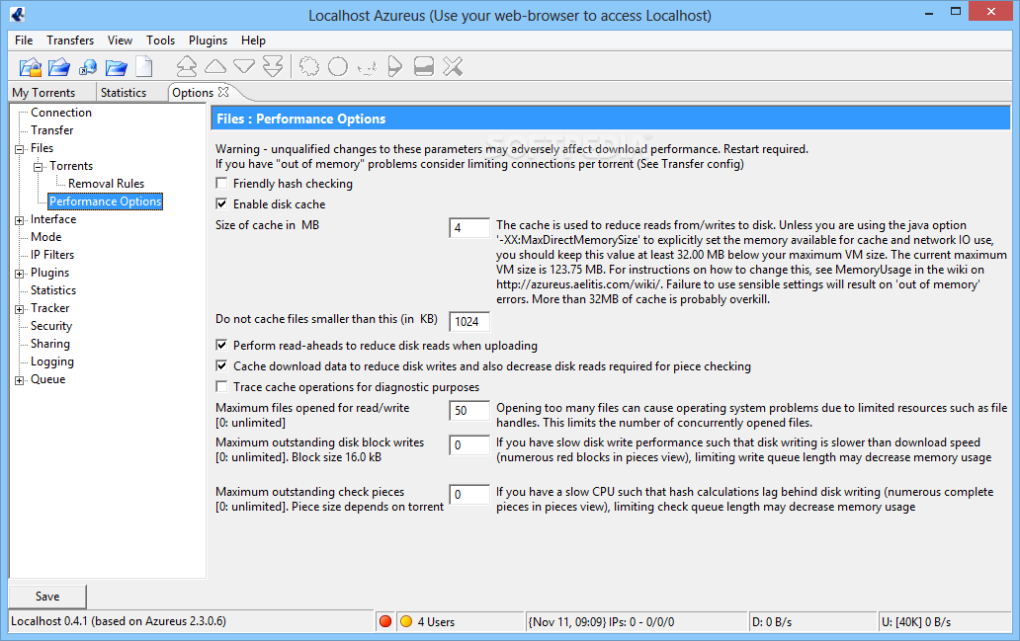Select Transfer in the options tree
Viewport: 1020px width, 641px height.
point(52,130)
